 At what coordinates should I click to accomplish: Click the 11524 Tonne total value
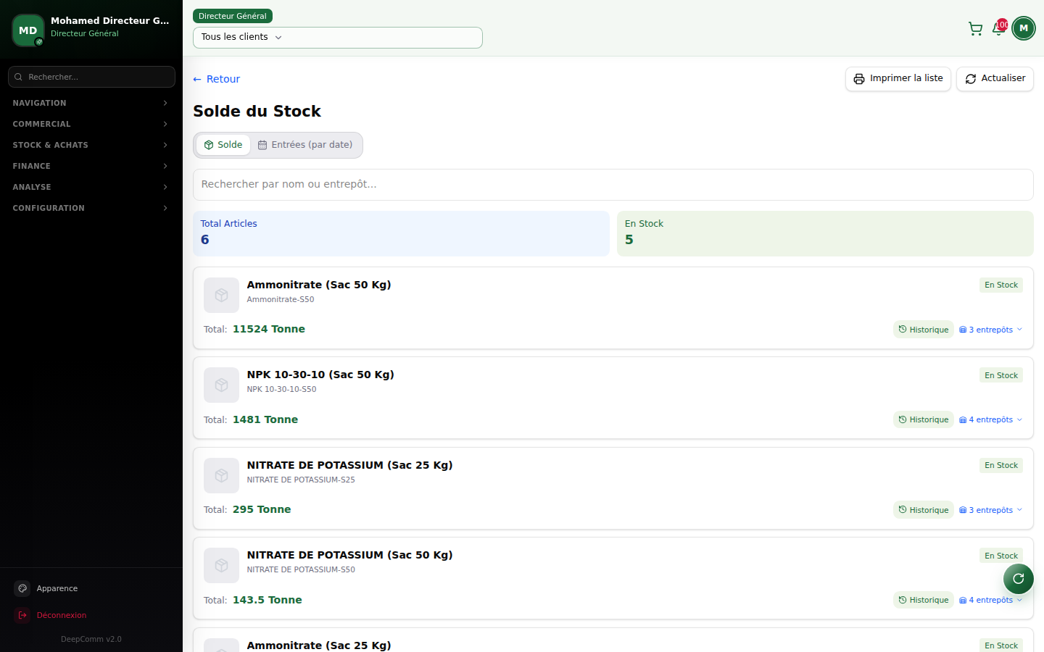(269, 329)
